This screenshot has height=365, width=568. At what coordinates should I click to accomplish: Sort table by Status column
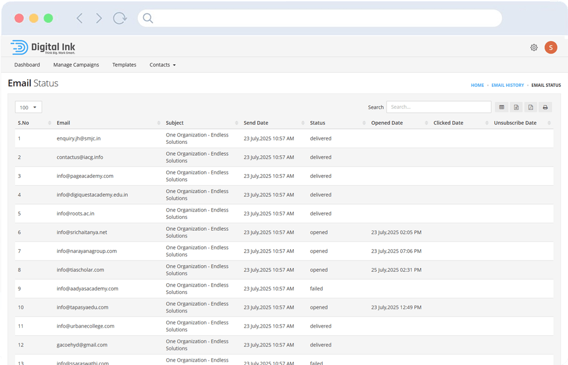(317, 123)
